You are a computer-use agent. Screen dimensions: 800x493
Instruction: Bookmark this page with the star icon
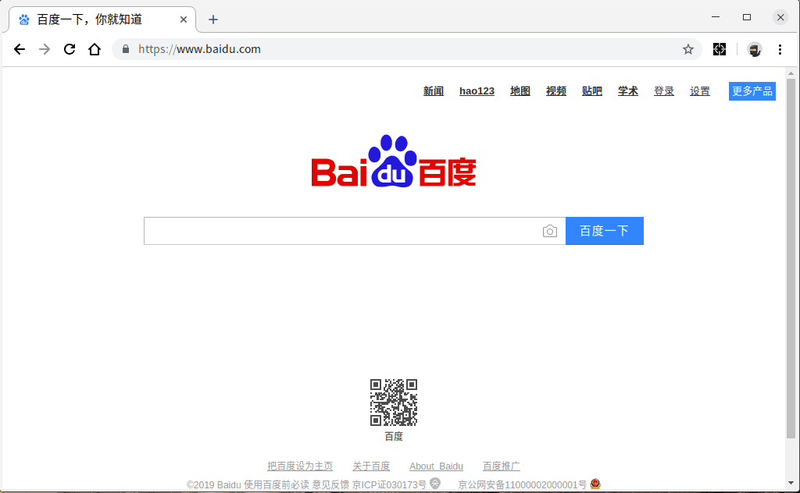click(x=688, y=49)
